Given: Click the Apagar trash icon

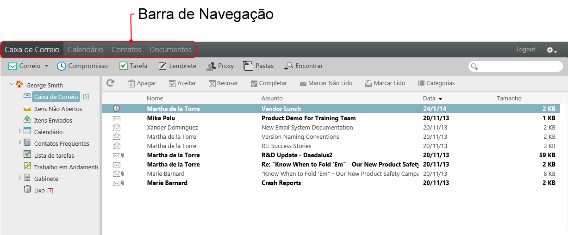Looking at the screenshot, I should [131, 83].
